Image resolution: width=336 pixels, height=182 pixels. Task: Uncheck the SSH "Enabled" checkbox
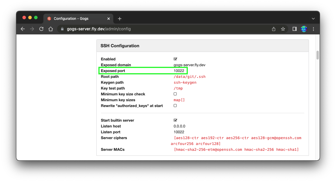[175, 59]
